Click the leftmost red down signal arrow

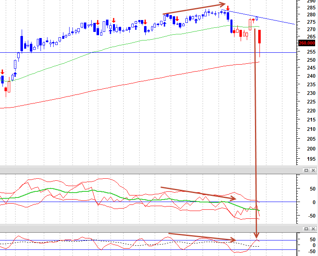[2, 72]
